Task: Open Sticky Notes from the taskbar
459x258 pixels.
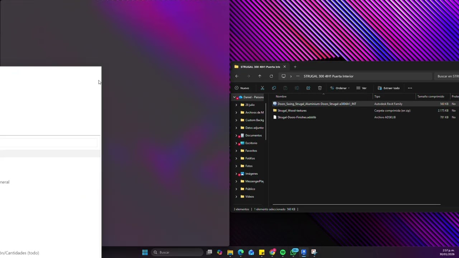Action: (x=262, y=252)
